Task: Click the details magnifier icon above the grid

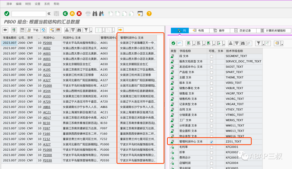Action: 14,30
